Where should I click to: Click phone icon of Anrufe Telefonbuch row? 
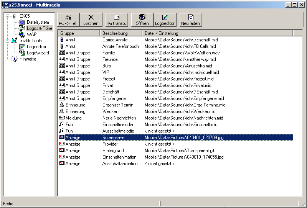[62, 46]
